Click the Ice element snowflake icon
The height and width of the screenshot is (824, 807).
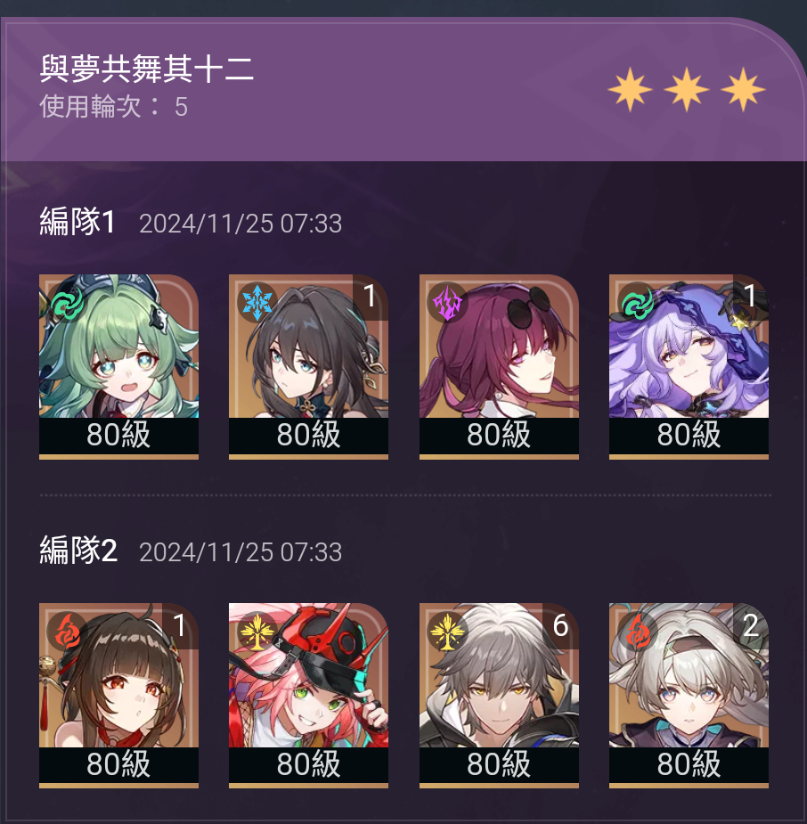click(x=257, y=302)
